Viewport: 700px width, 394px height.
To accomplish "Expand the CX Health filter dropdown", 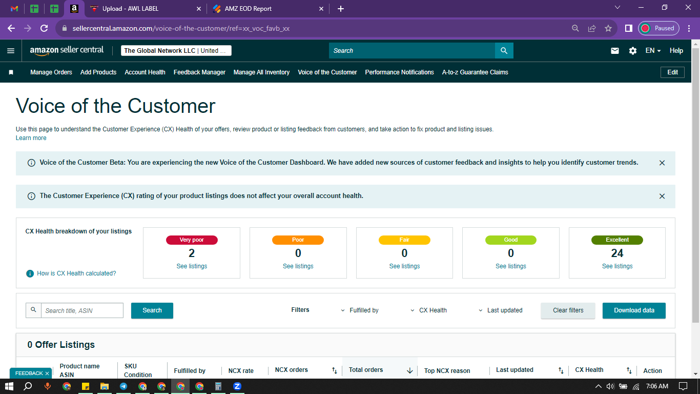I will point(429,310).
